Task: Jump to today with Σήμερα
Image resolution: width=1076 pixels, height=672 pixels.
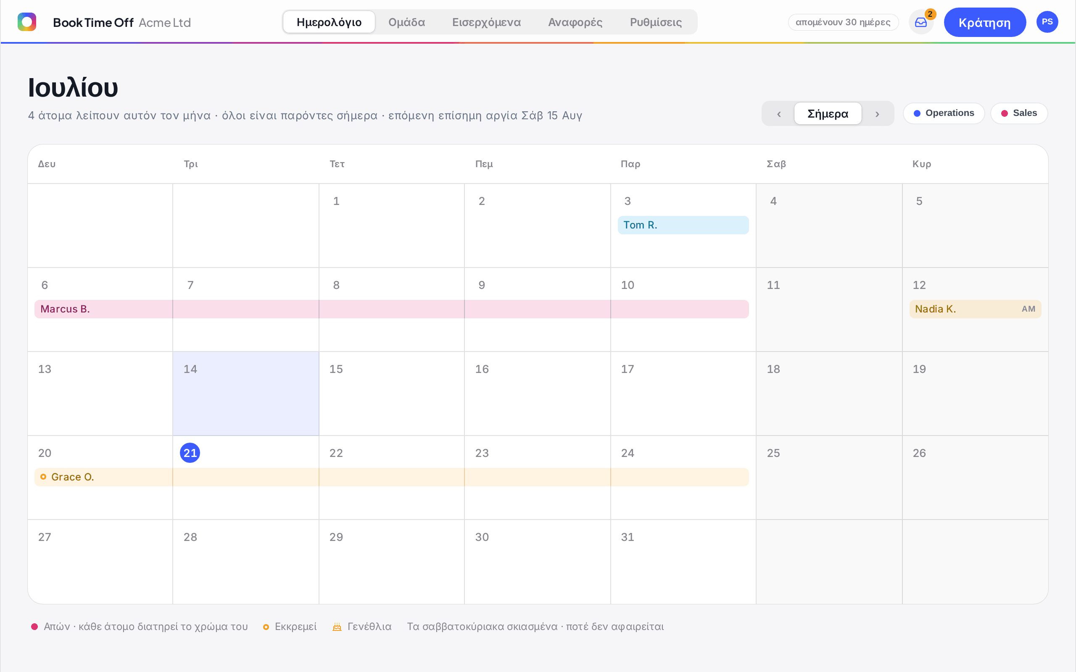Action: tap(828, 114)
